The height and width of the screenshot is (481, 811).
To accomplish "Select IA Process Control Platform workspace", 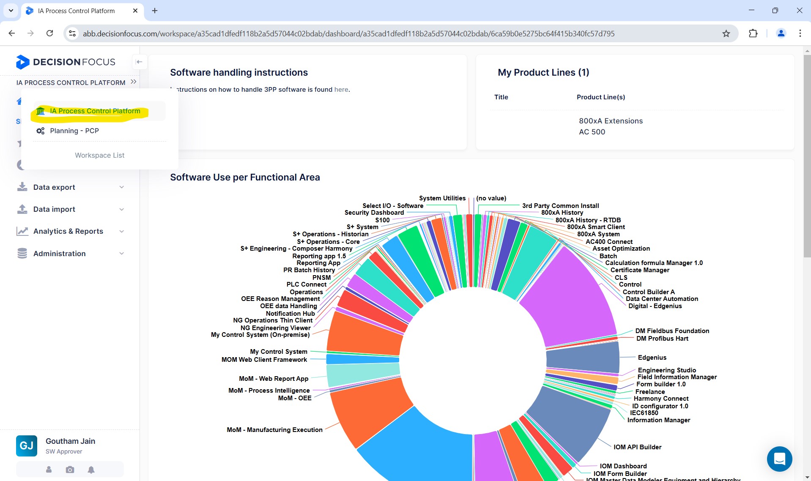I will coord(99,111).
